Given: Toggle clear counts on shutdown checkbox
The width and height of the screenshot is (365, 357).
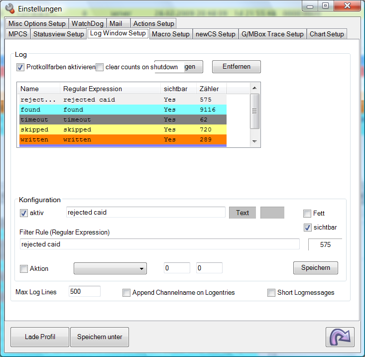Looking at the screenshot, I should (100, 67).
